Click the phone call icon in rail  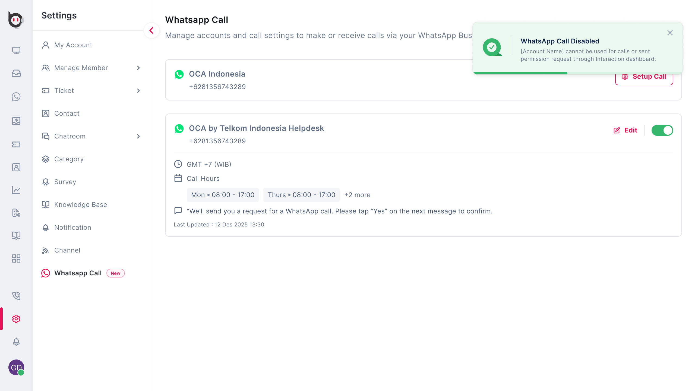(x=16, y=296)
